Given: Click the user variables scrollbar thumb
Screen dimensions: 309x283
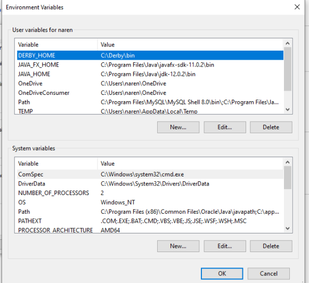Looking at the screenshot, I should (x=288, y=69).
